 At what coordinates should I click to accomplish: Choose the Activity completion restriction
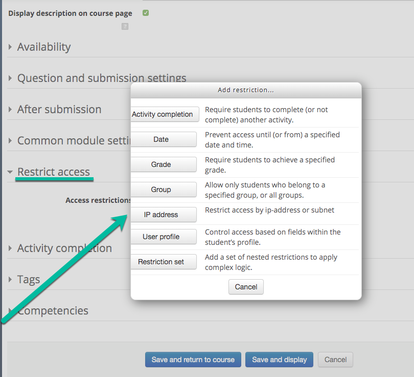coord(165,114)
